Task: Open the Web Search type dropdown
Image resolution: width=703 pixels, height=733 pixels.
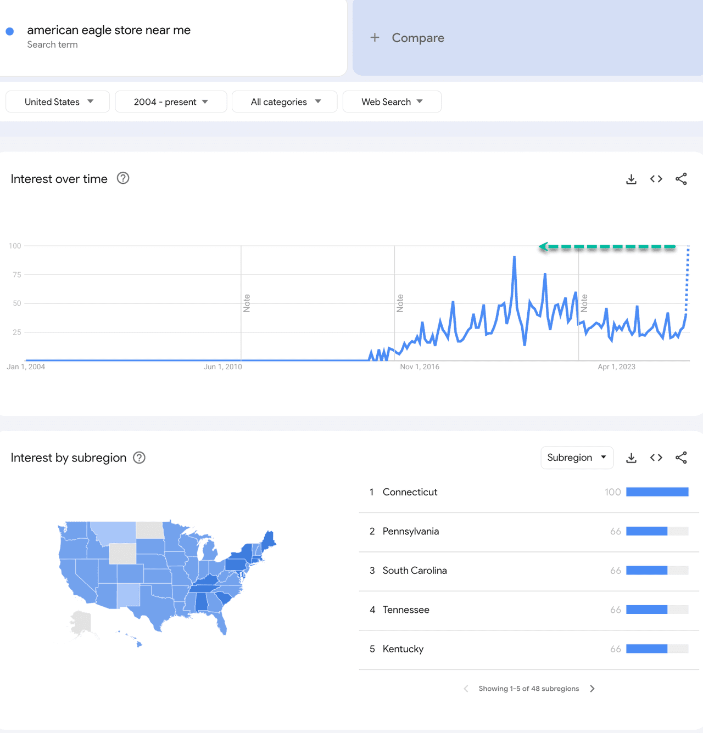Action: pyautogui.click(x=392, y=102)
